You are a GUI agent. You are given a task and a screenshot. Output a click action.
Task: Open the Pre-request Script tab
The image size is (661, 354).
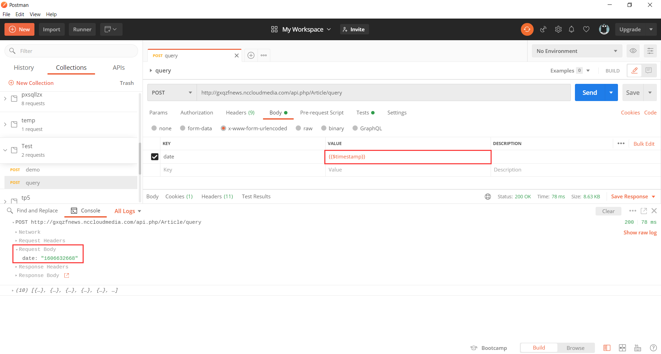point(322,113)
